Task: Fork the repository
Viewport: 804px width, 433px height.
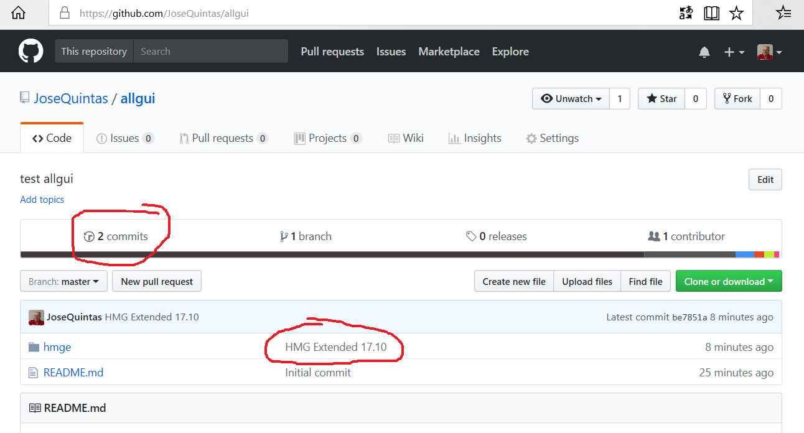Action: [x=737, y=98]
